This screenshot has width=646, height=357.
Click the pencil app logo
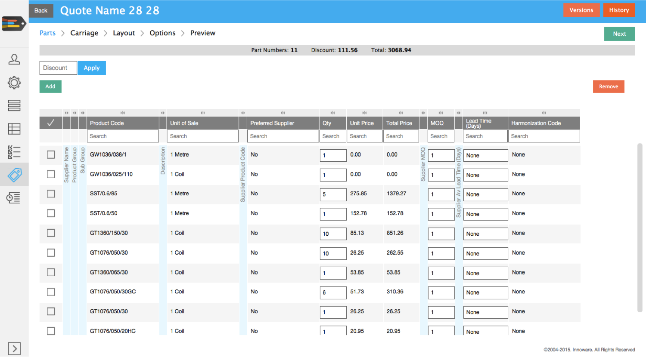point(14,24)
